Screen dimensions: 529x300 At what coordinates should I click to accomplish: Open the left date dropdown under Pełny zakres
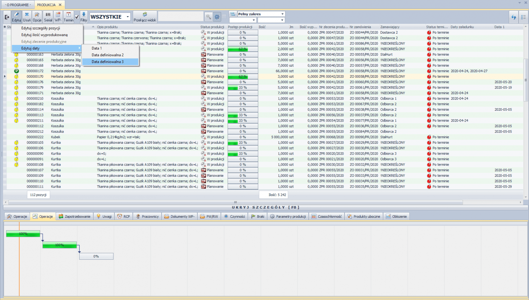point(254,20)
